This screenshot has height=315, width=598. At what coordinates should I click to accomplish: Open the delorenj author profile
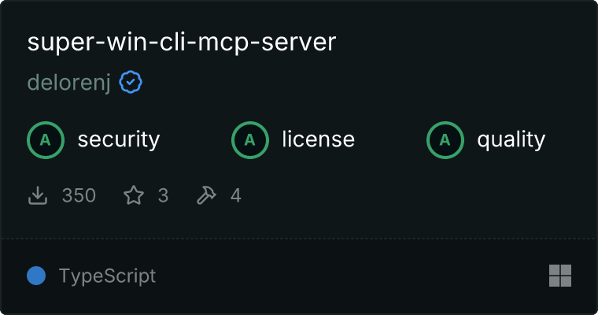point(69,83)
